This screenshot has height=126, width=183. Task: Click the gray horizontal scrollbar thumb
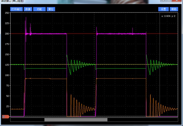pyautogui.click(x=76, y=119)
